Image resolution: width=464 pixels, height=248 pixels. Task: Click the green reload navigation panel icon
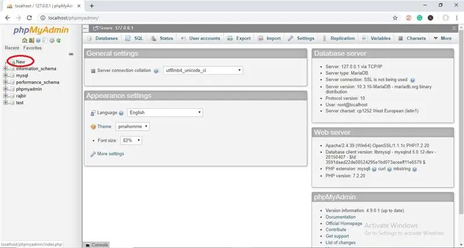coord(59,41)
